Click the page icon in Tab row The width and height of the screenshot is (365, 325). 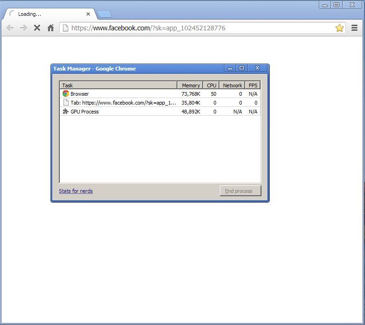tap(66, 102)
